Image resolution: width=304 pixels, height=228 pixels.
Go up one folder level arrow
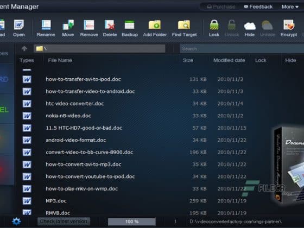24,48
